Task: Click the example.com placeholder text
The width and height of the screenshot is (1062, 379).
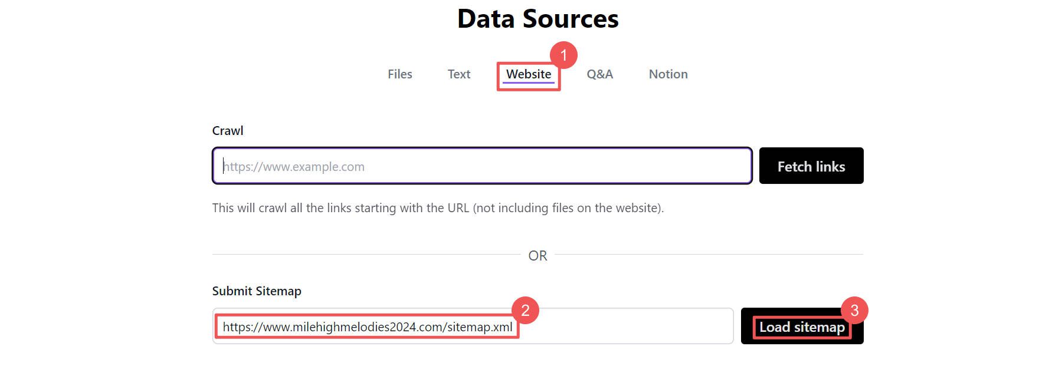Action: click(x=293, y=166)
